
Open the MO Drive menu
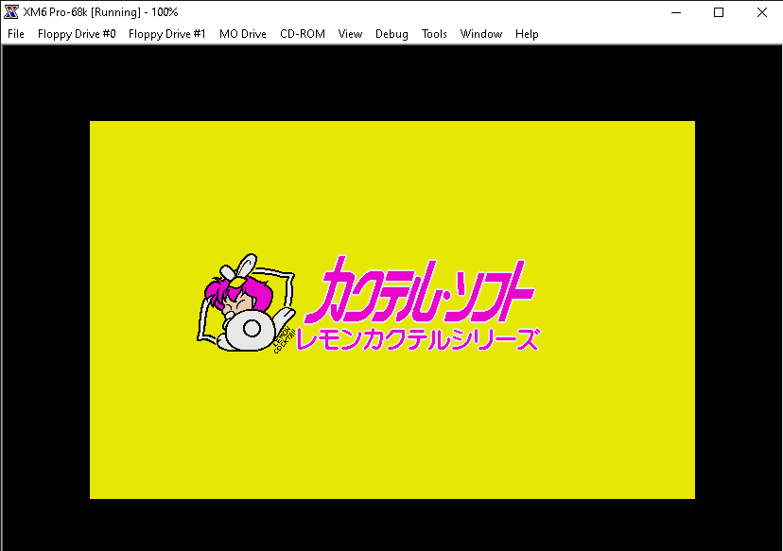pyautogui.click(x=243, y=34)
